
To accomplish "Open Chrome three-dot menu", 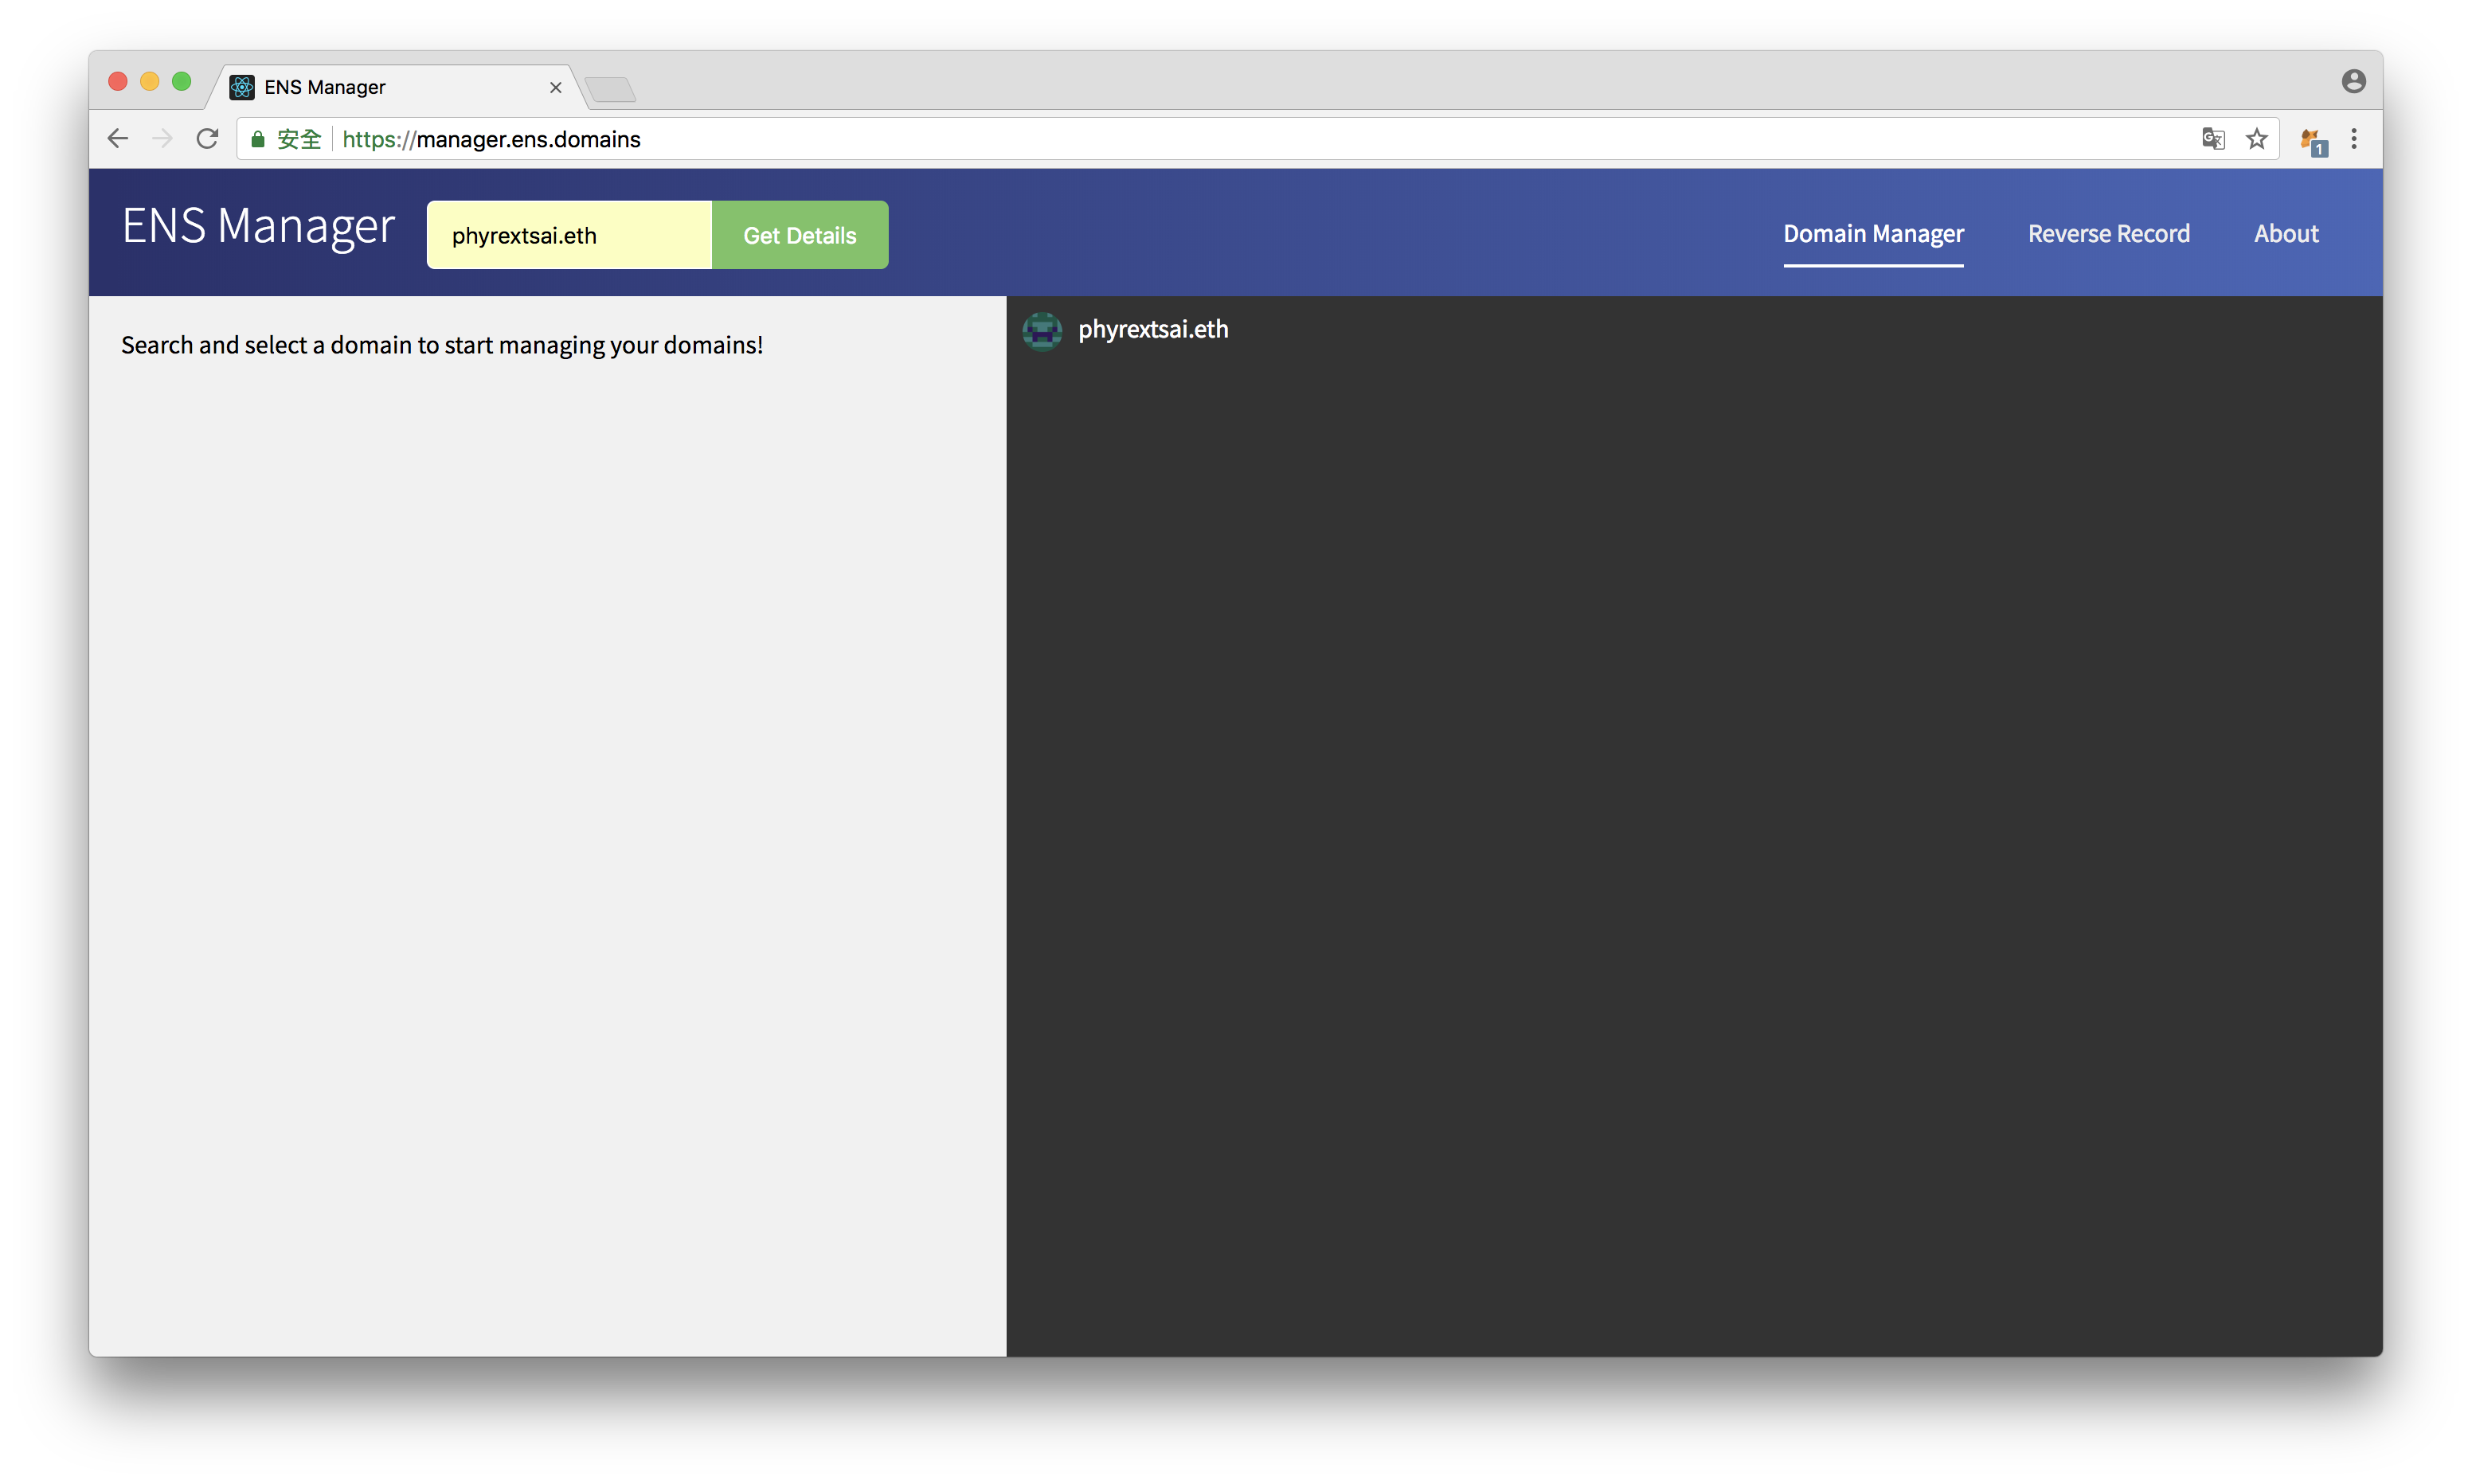I will pos(2354,139).
